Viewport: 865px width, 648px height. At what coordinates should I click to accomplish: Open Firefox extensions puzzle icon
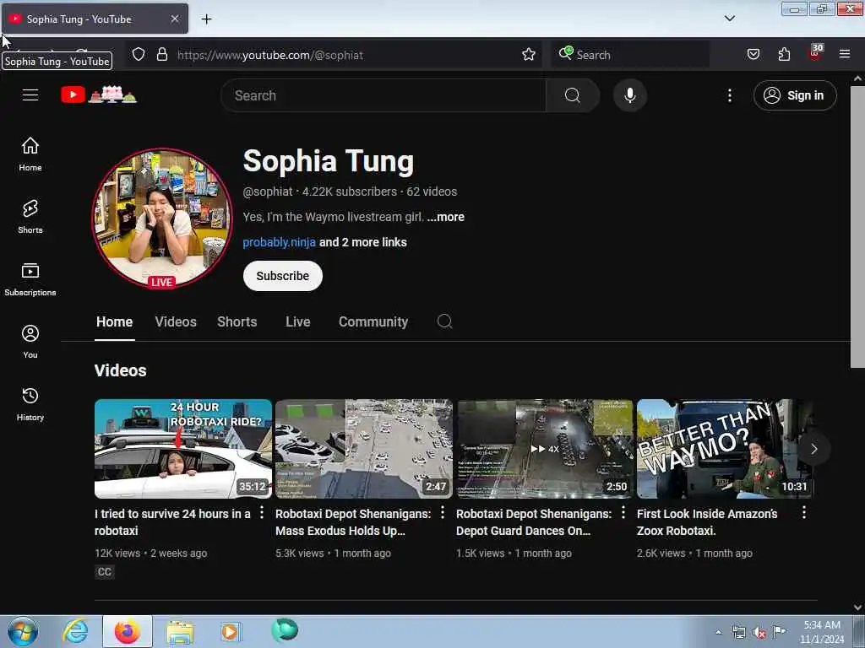[784, 55]
